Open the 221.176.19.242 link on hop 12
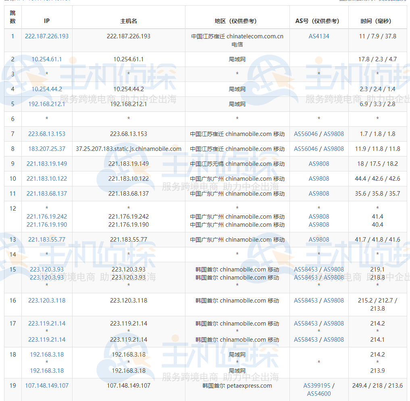This screenshot has height=401, width=410. (46, 216)
